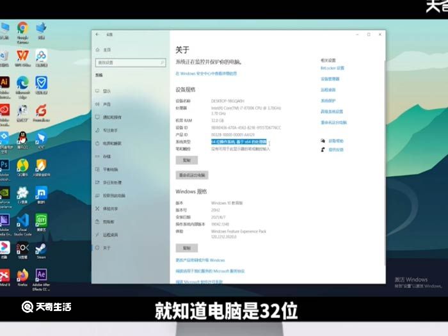Open 远程桌面 related settings link
The width and height of the screenshot is (448, 336).
tap(328, 90)
